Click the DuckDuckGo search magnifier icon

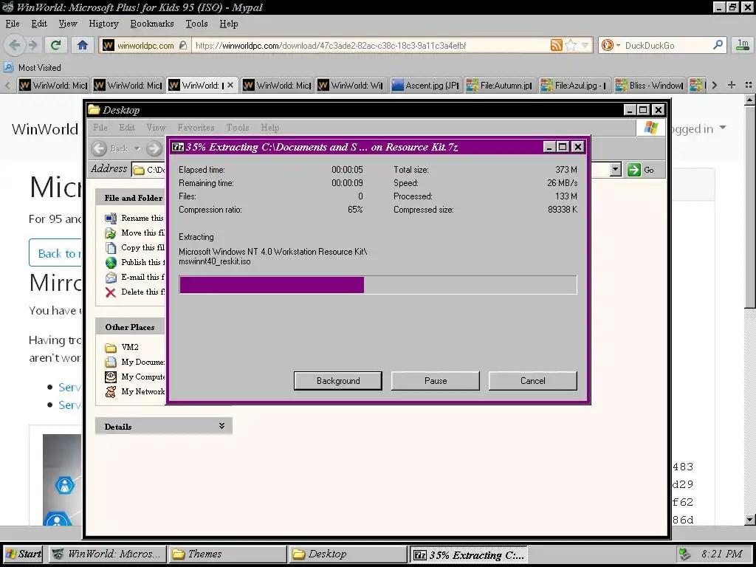coord(718,45)
